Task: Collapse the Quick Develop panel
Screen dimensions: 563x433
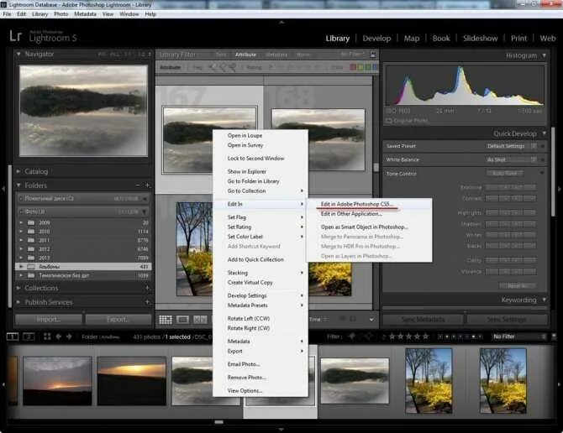Action: (x=545, y=133)
